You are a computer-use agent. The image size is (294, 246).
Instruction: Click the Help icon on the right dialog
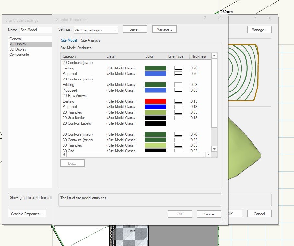pos(255,18)
